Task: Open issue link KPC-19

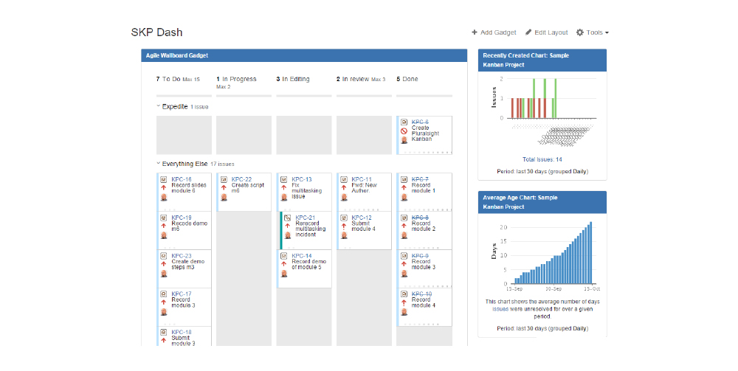Action: [182, 218]
